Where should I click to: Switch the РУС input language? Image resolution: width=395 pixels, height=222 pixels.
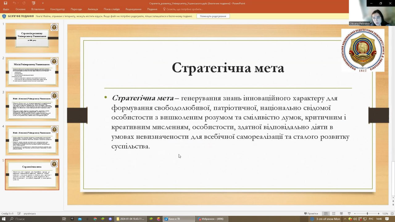click(371, 219)
